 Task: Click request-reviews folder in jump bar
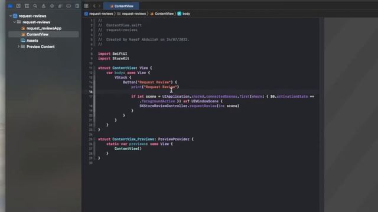click(x=132, y=14)
